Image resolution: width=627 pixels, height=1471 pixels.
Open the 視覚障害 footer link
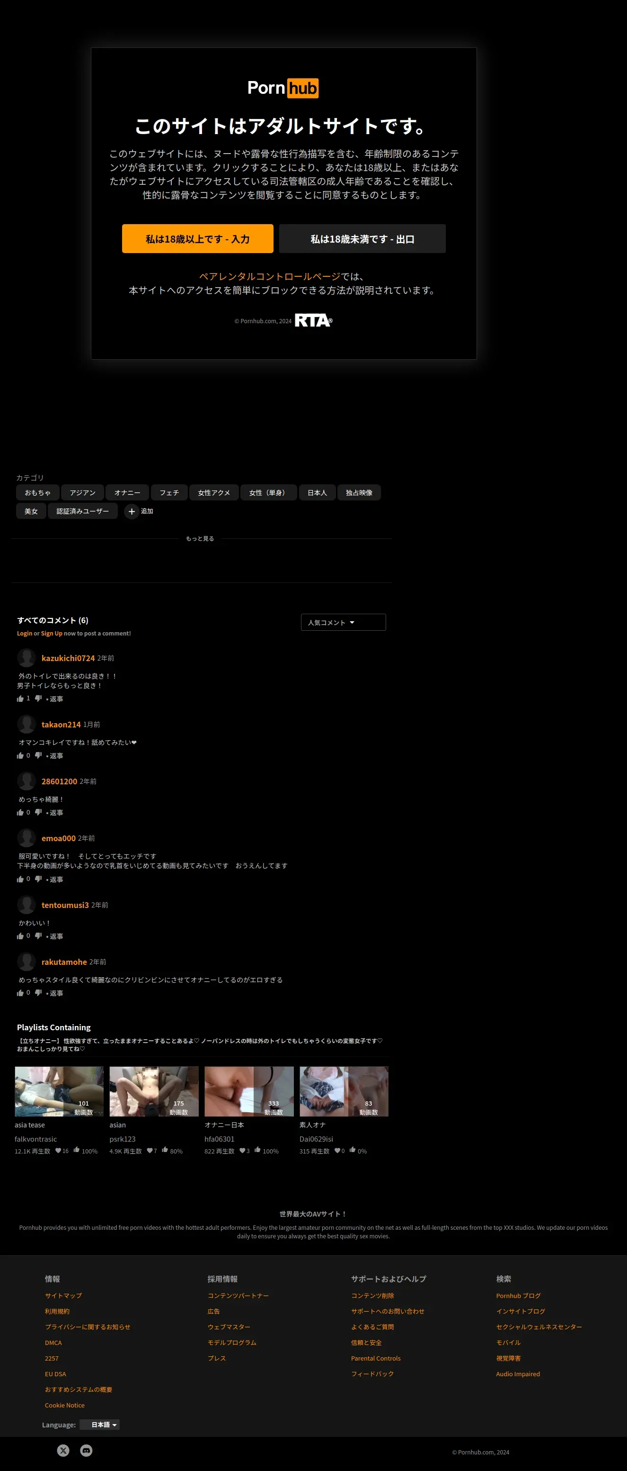(x=508, y=1359)
